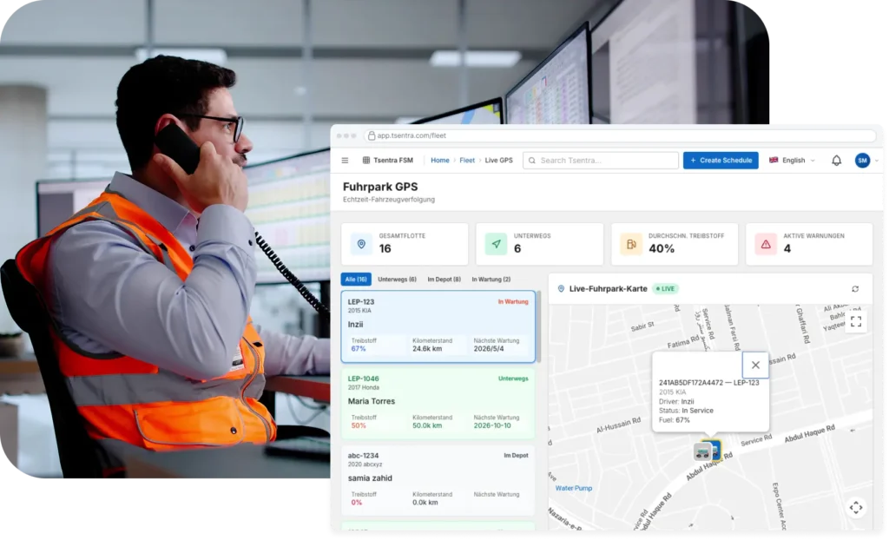Click the Tsentra FSM grid icon
This screenshot has height=540, width=889.
pyautogui.click(x=366, y=161)
